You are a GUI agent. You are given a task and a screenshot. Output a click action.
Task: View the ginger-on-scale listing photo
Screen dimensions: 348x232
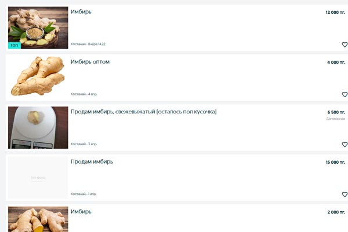38,128
